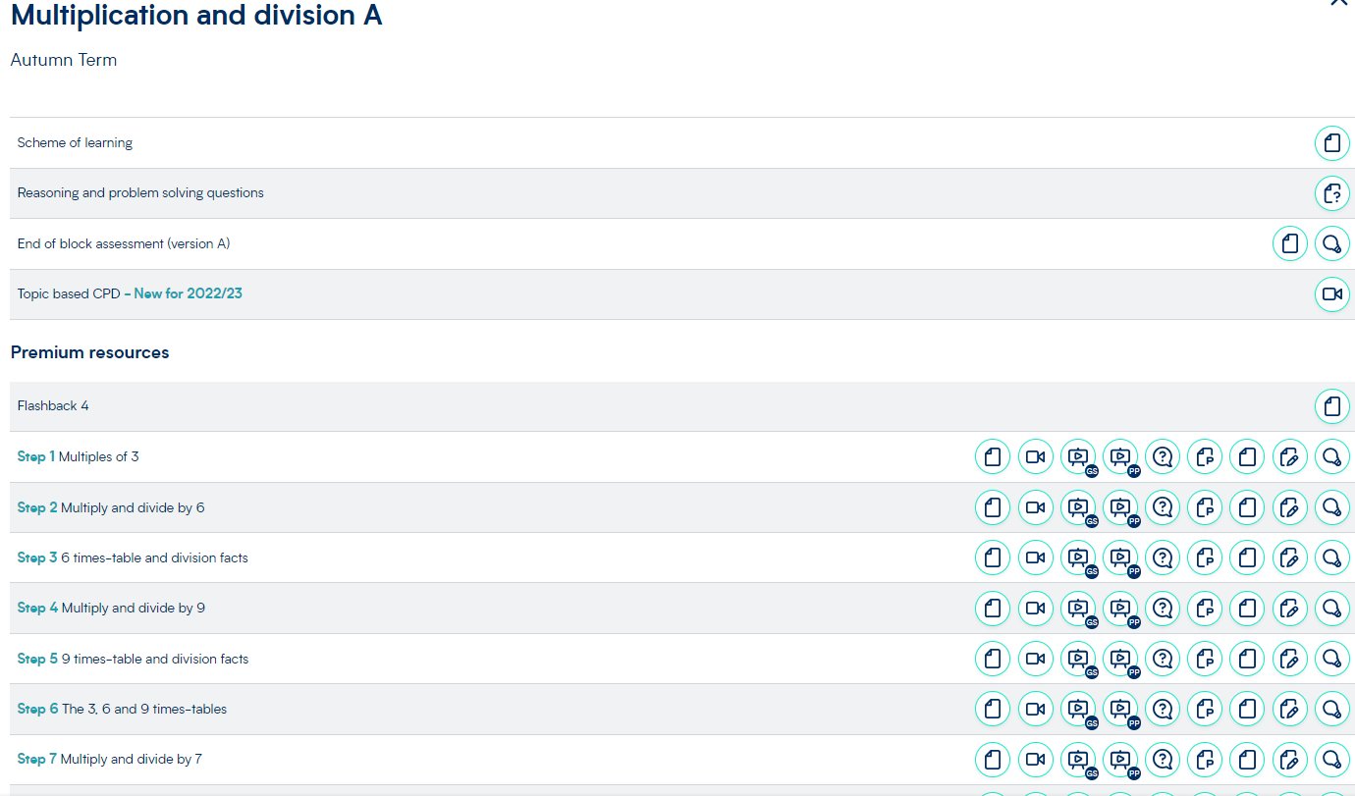Image resolution: width=1355 pixels, height=796 pixels.
Task: Click Step 3 lightbulb answers icon
Action: (1331, 557)
